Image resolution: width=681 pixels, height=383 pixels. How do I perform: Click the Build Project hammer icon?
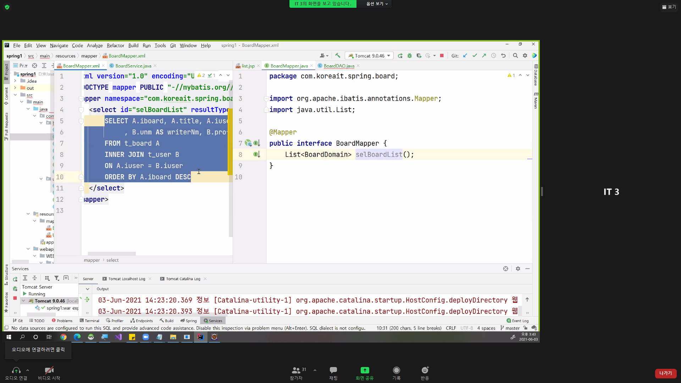[338, 56]
